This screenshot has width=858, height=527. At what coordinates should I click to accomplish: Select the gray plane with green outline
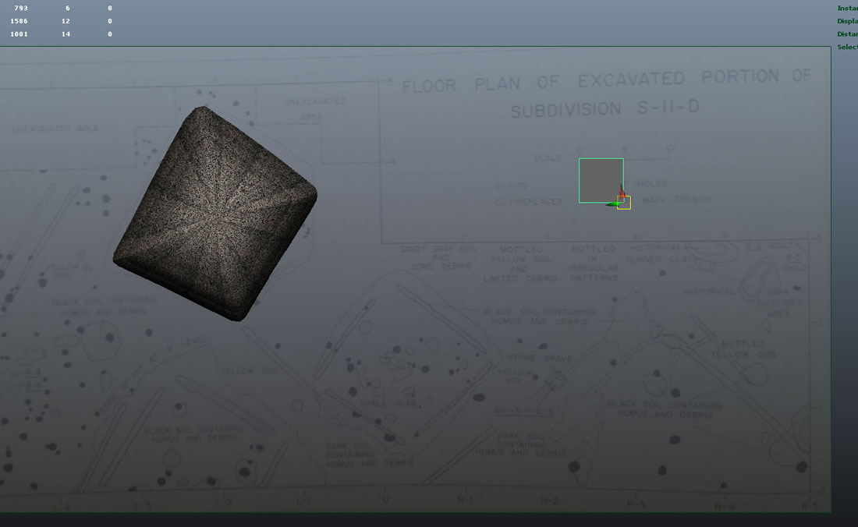[x=601, y=179]
